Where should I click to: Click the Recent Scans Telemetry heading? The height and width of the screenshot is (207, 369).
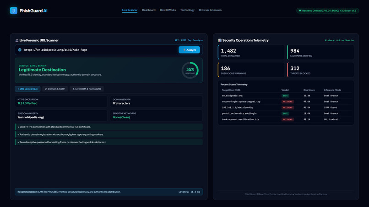point(234,85)
